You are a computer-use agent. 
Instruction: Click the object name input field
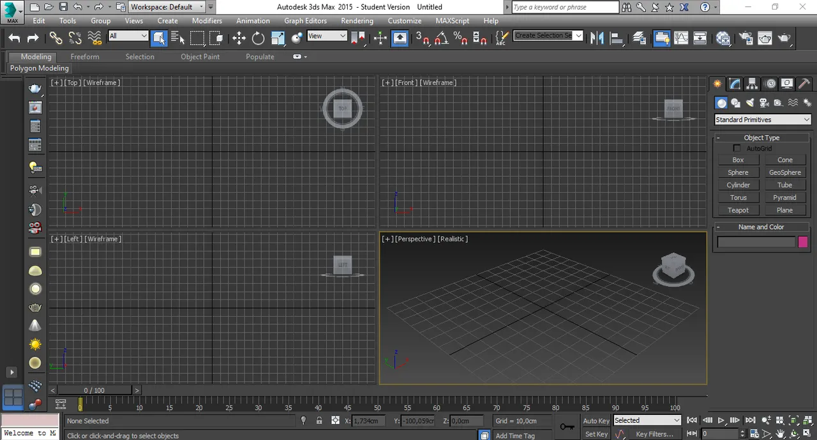point(756,242)
